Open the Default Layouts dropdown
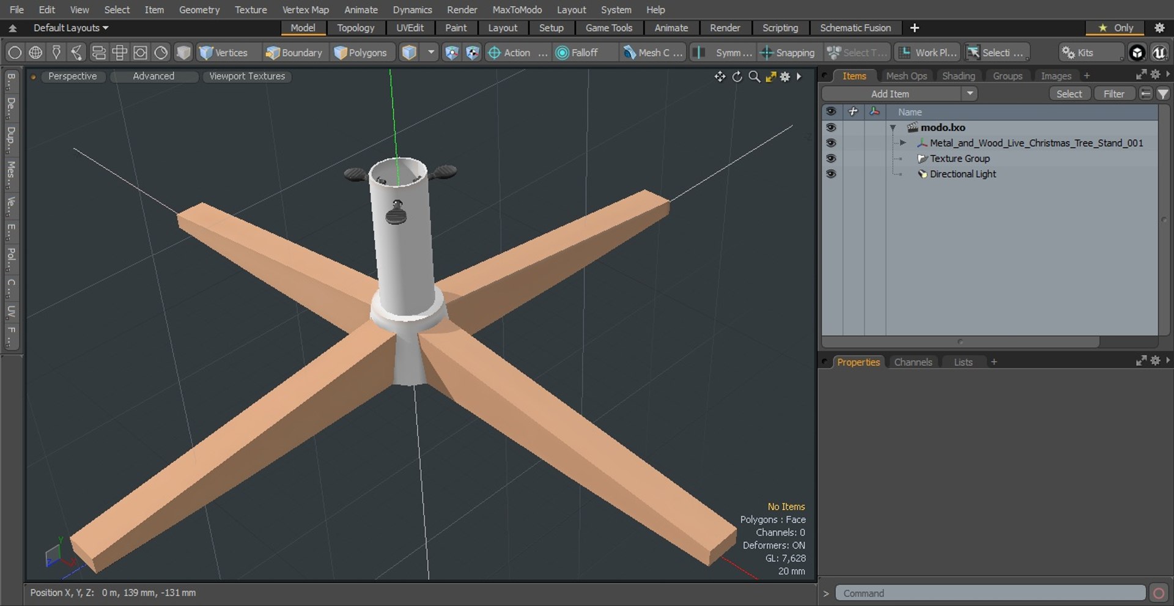This screenshot has height=606, width=1174. click(x=70, y=28)
